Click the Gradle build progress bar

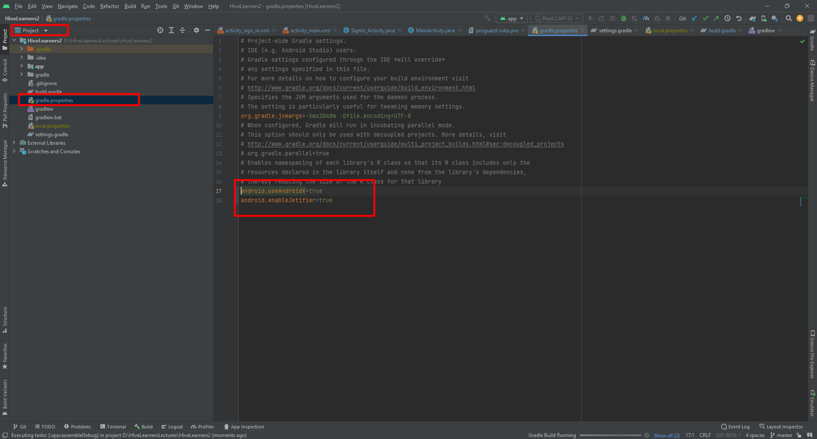(x=610, y=435)
